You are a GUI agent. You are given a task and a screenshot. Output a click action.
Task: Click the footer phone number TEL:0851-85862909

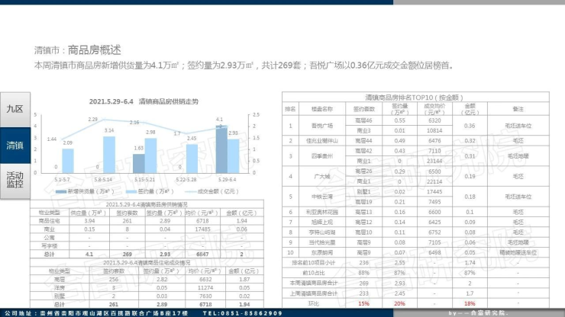pos(243,313)
